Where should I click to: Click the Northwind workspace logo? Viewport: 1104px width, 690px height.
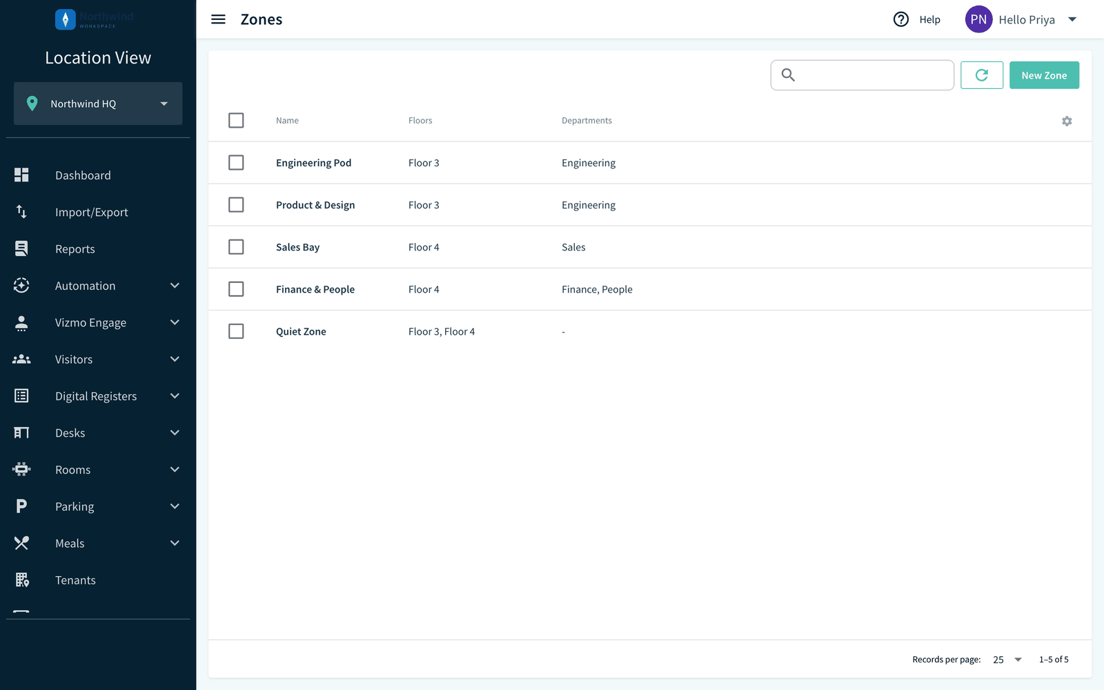pyautogui.click(x=95, y=19)
